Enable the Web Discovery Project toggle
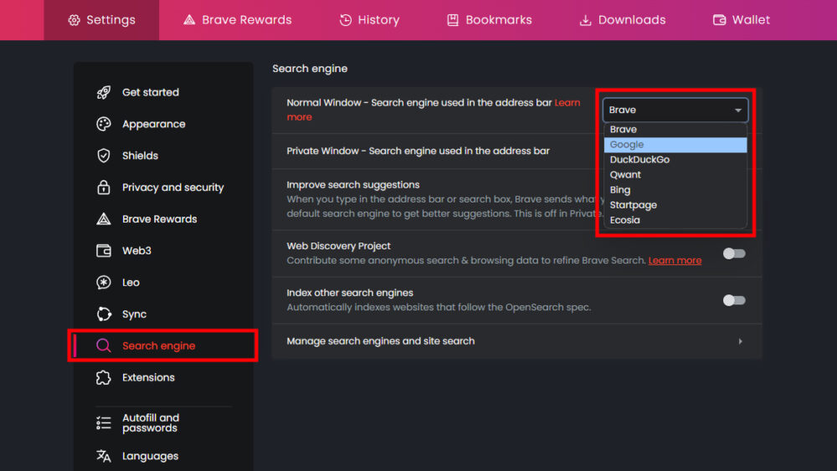The image size is (837, 471). 734,253
